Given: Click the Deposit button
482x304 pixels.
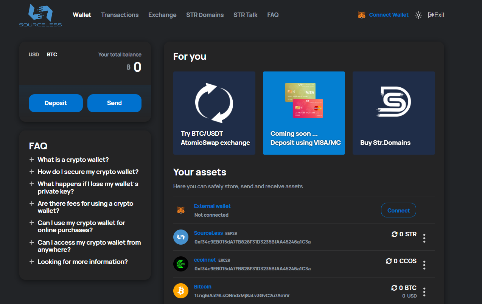Looking at the screenshot, I should (x=56, y=103).
